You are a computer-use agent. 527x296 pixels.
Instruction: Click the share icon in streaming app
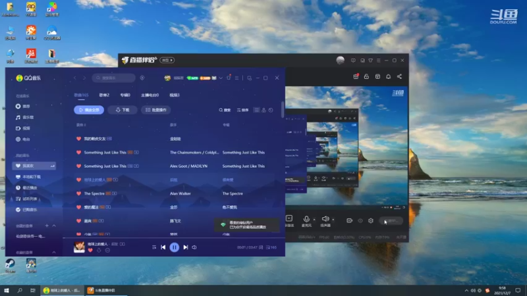coord(399,77)
